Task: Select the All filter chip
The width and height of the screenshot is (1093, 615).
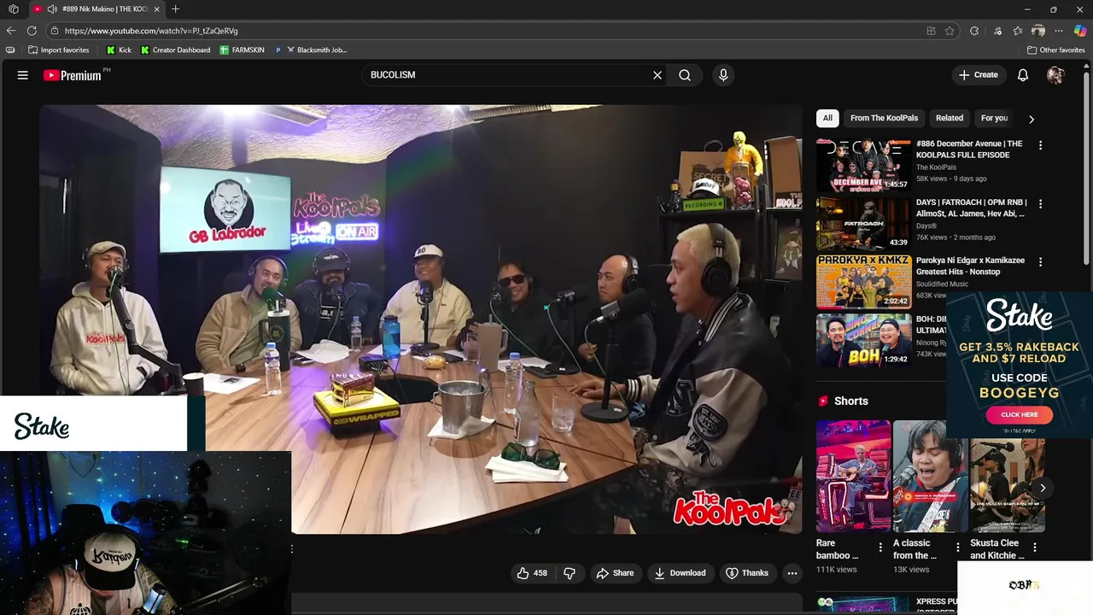Action: [x=827, y=118]
